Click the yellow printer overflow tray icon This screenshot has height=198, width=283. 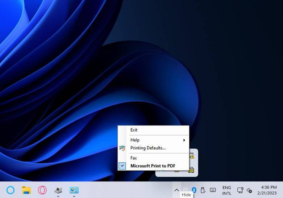pos(191,170)
